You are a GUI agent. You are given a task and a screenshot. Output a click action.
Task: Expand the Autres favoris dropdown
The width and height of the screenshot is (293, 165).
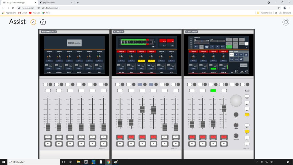pos(264,13)
